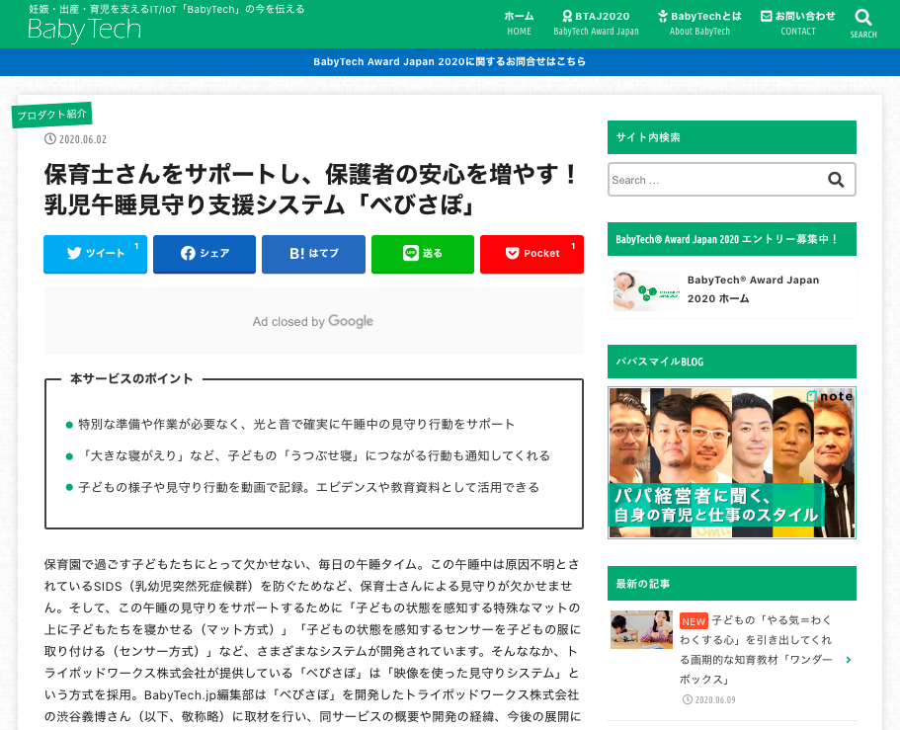Click the Ad closed by Google notice
900x730 pixels.
313,321
